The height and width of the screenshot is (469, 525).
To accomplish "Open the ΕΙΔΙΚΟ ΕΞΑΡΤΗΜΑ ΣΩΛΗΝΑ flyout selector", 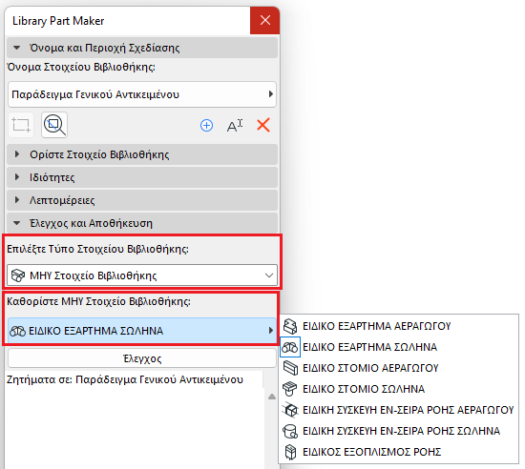I will pyautogui.click(x=142, y=331).
